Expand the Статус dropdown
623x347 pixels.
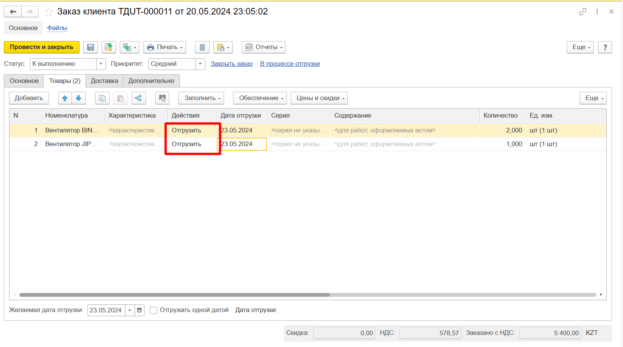click(x=101, y=64)
